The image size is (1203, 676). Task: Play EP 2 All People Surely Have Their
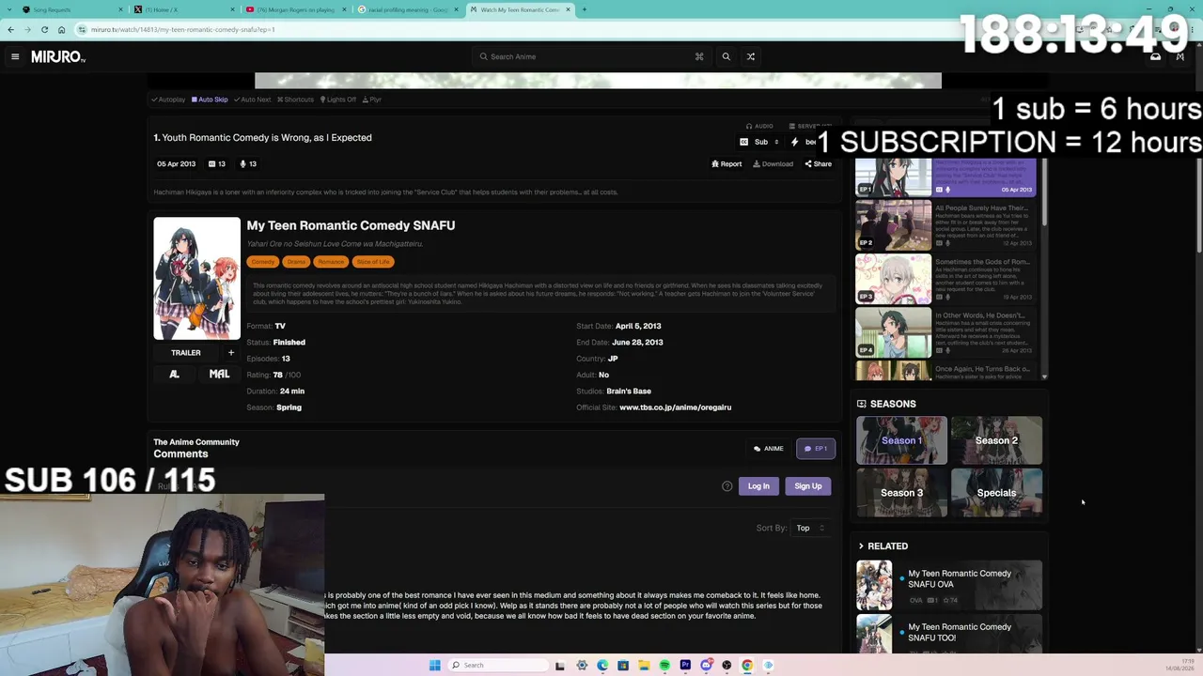[945, 225]
